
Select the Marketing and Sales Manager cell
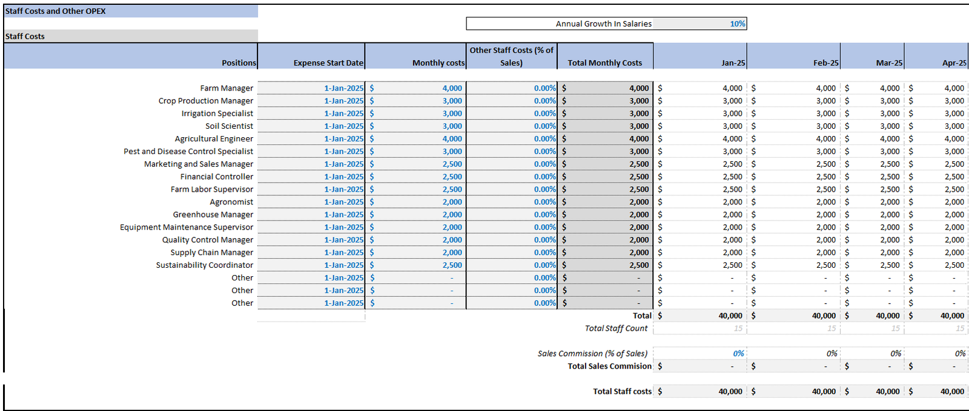pyautogui.click(x=199, y=164)
